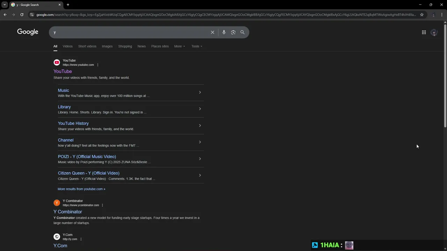Click the avatar thumbnail next to 1HAIA

349,245
